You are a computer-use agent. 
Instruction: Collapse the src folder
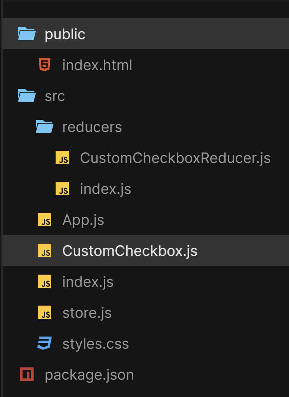point(55,96)
